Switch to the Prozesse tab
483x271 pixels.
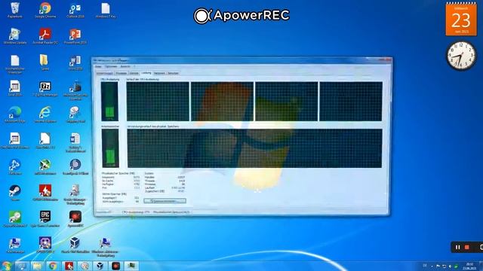(121, 73)
